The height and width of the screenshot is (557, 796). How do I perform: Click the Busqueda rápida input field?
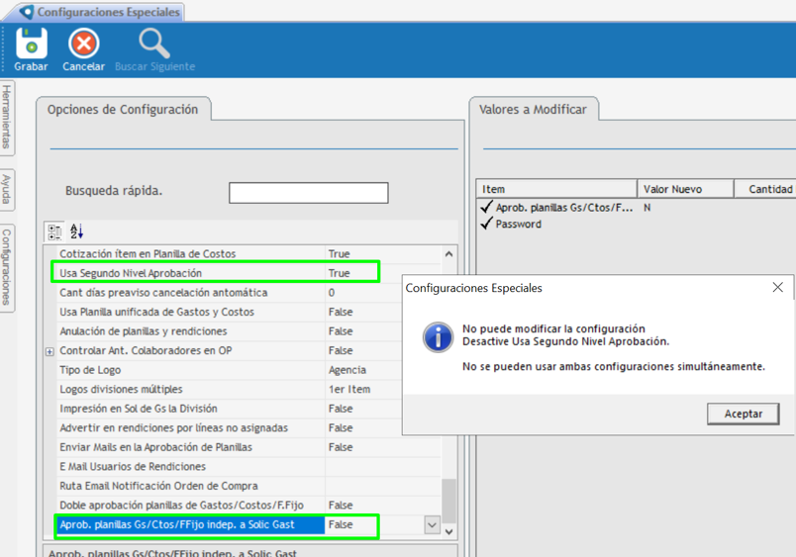(309, 193)
